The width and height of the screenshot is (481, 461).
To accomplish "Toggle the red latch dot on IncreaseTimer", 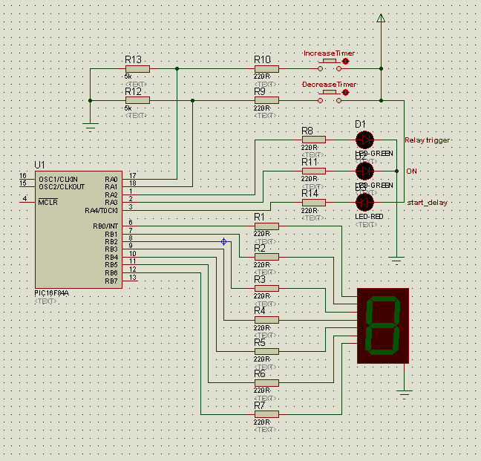I will point(345,62).
